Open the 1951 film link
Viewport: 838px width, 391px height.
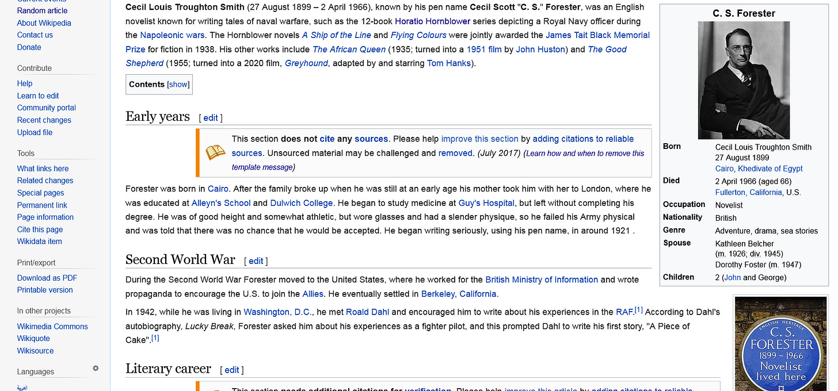484,49
